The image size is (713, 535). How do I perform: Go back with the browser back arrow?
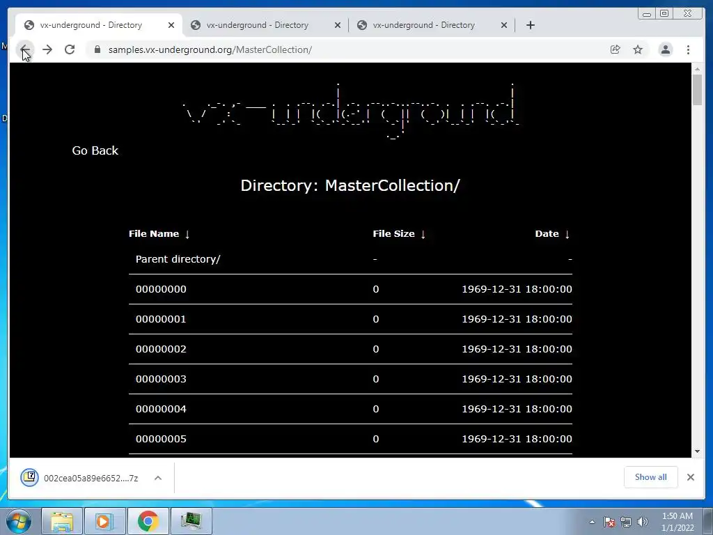point(25,49)
